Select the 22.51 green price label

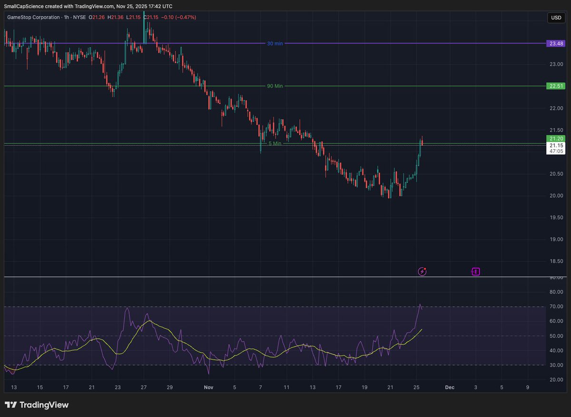[556, 86]
